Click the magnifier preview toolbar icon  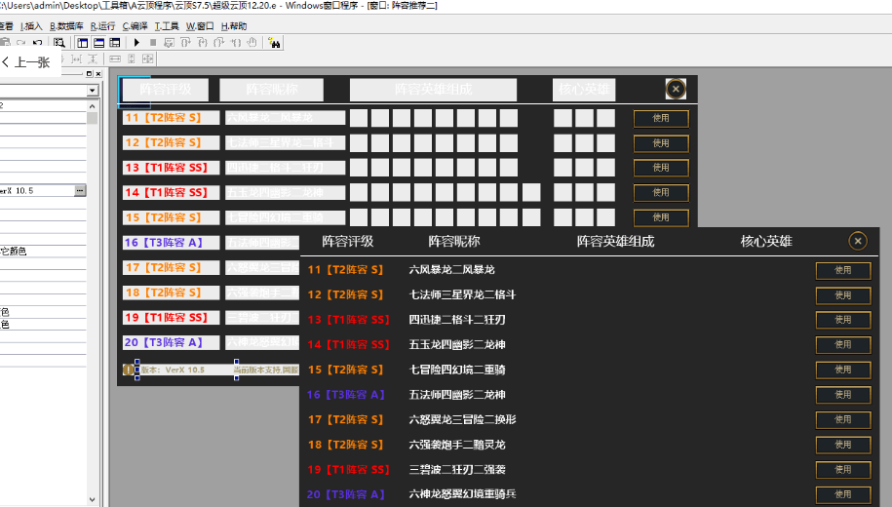tap(59, 43)
